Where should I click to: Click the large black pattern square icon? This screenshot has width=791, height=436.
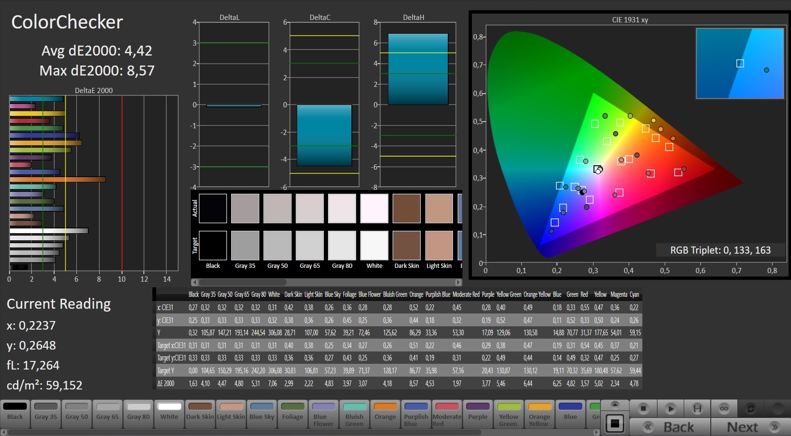(x=615, y=423)
